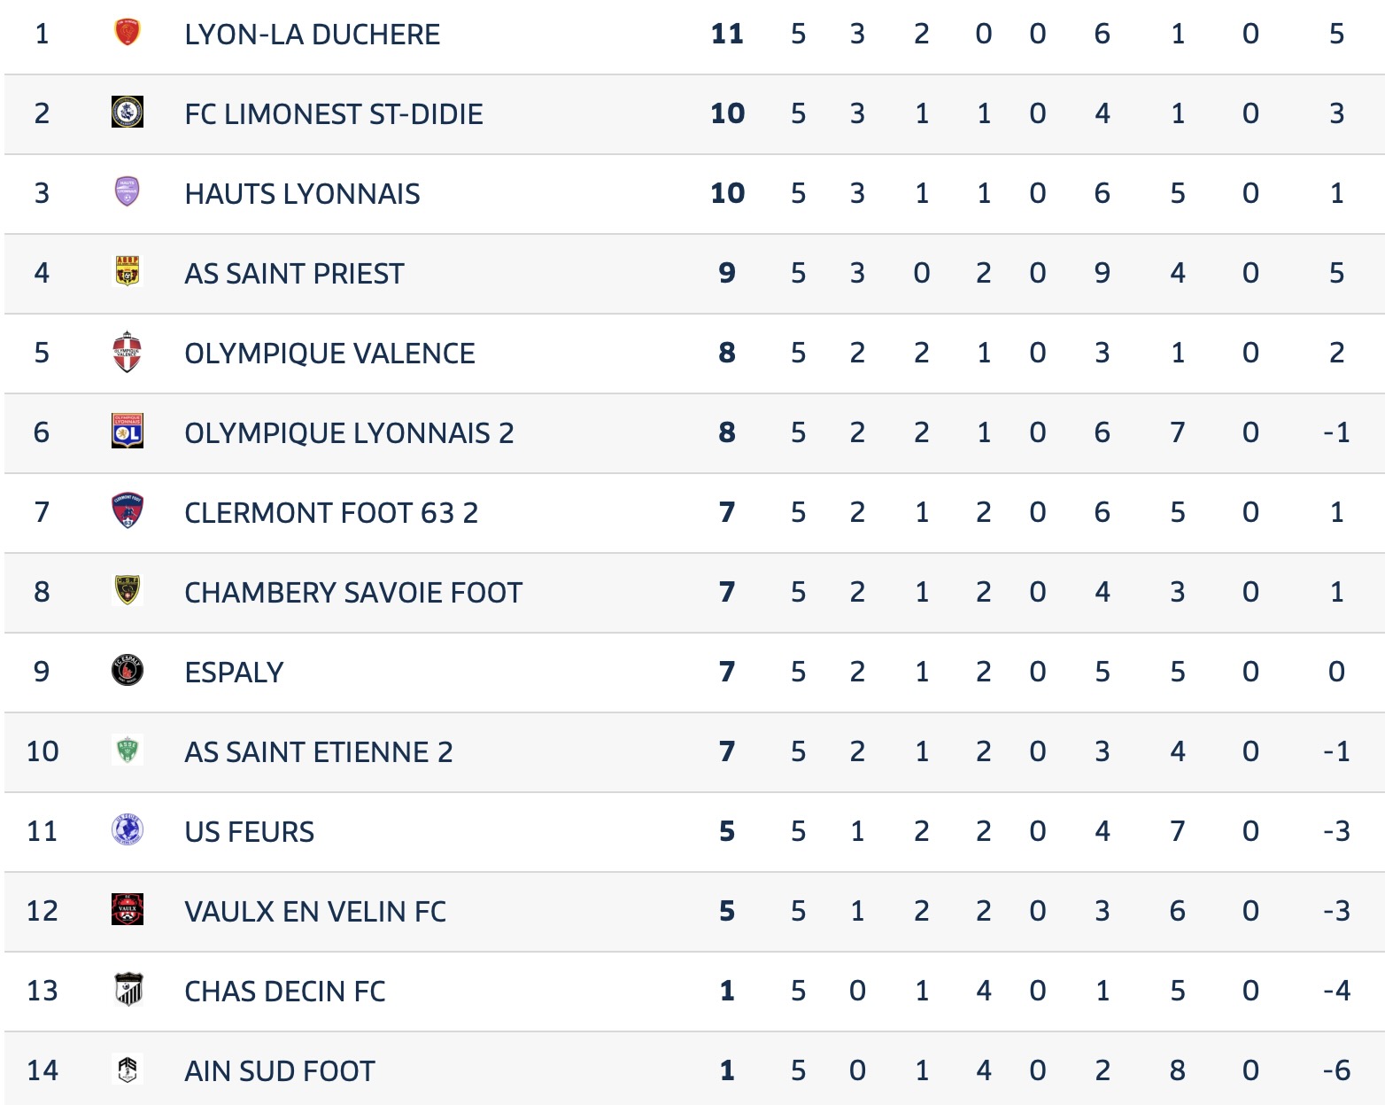Select the Chas Decin FC striped badge
Image resolution: width=1385 pixels, height=1105 pixels.
click(128, 990)
